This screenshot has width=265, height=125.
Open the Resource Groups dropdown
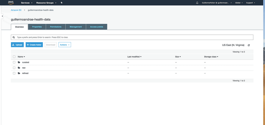[x=46, y=3]
